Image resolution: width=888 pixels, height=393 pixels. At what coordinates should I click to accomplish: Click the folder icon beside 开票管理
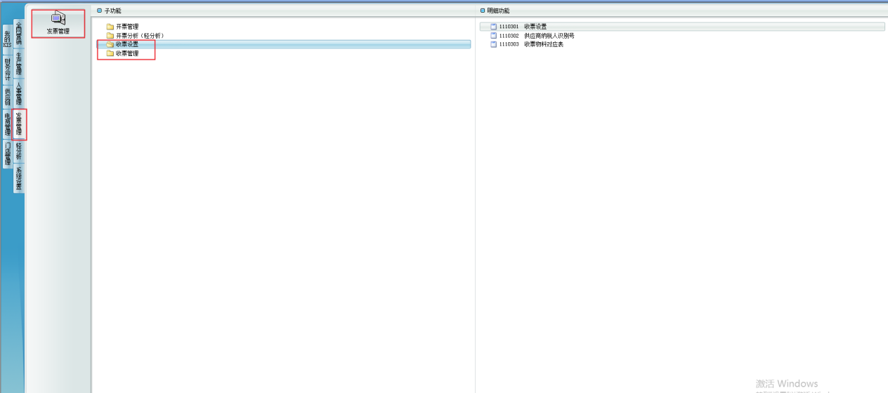tap(110, 27)
